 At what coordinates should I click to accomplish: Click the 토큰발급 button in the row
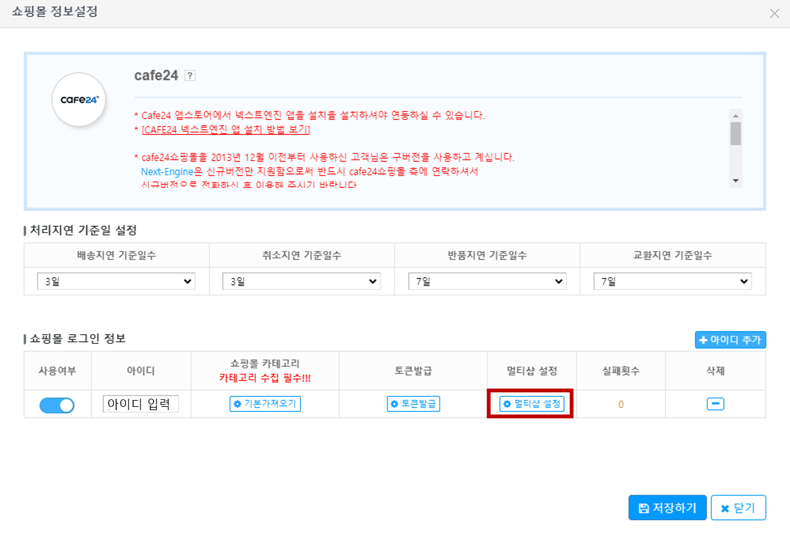click(413, 404)
